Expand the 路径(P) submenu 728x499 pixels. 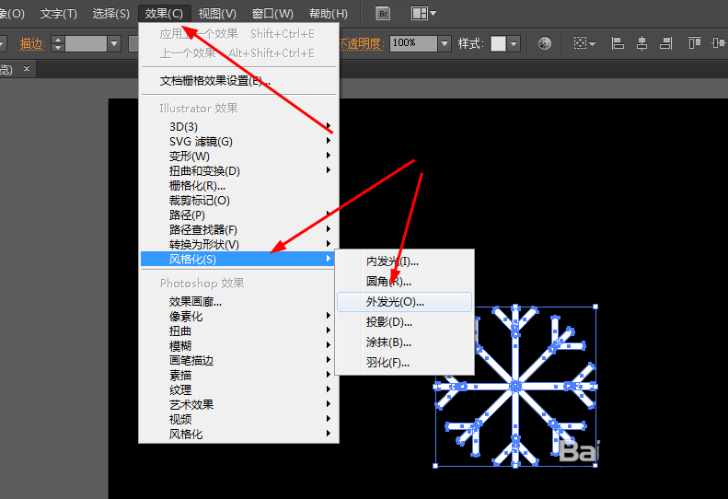pyautogui.click(x=238, y=215)
